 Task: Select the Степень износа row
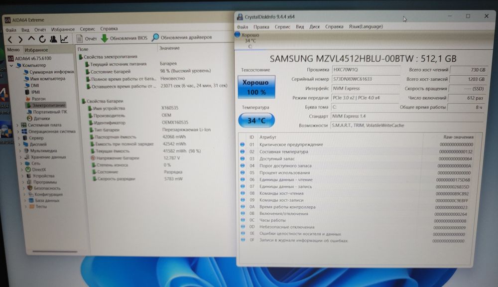(x=132, y=165)
